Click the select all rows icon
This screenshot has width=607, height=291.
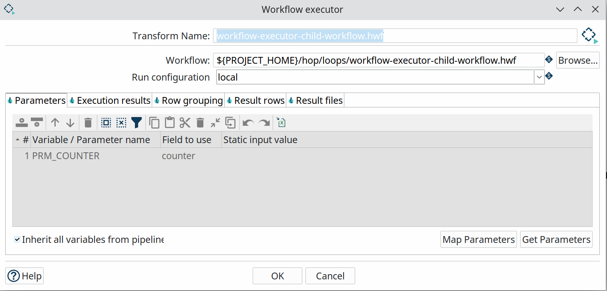pyautogui.click(x=106, y=123)
